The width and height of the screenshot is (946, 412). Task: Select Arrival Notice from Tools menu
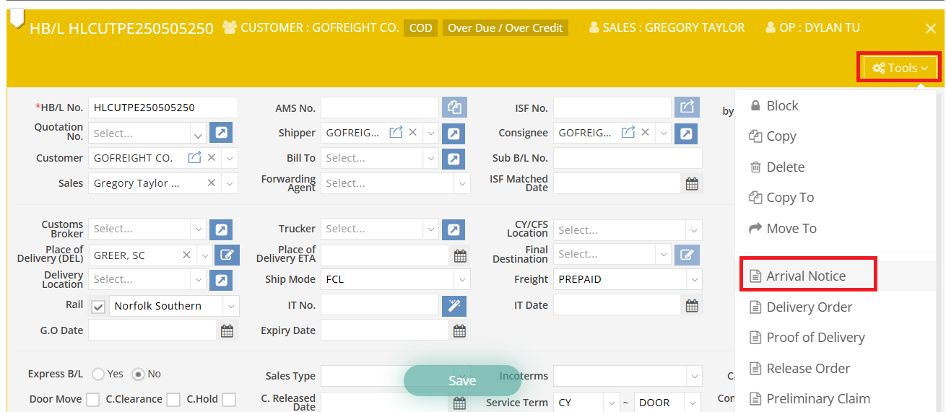tap(806, 276)
